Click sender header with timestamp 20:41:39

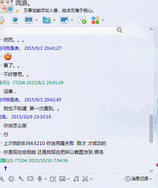32,83
